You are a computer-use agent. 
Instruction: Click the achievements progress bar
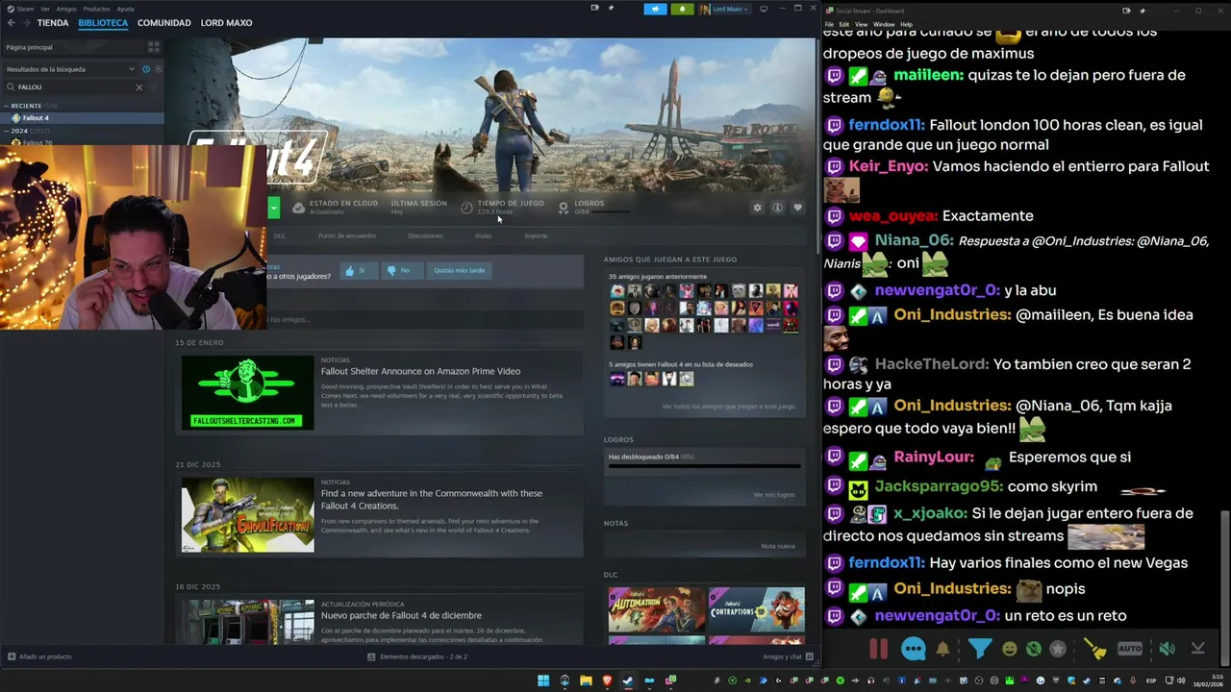[704, 465]
